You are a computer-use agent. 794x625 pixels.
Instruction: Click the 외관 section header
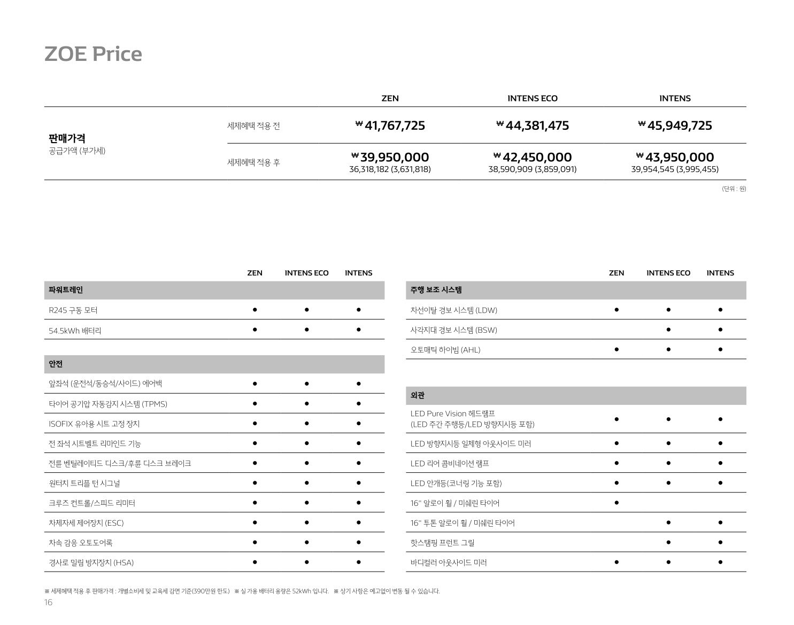click(x=418, y=396)
